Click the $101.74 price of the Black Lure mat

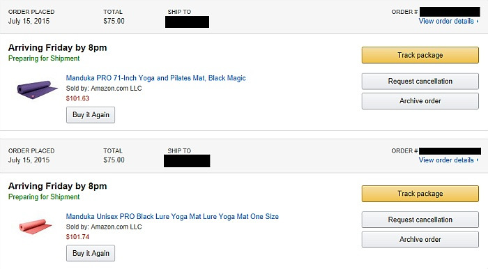click(77, 237)
